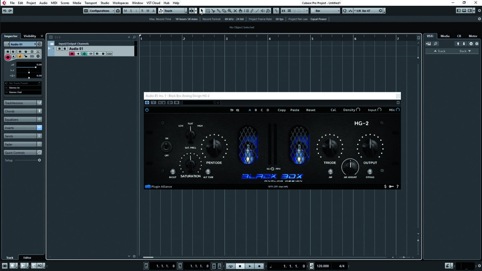The height and width of the screenshot is (271, 482).
Task: Open the Transport menu
Action: point(91,3)
